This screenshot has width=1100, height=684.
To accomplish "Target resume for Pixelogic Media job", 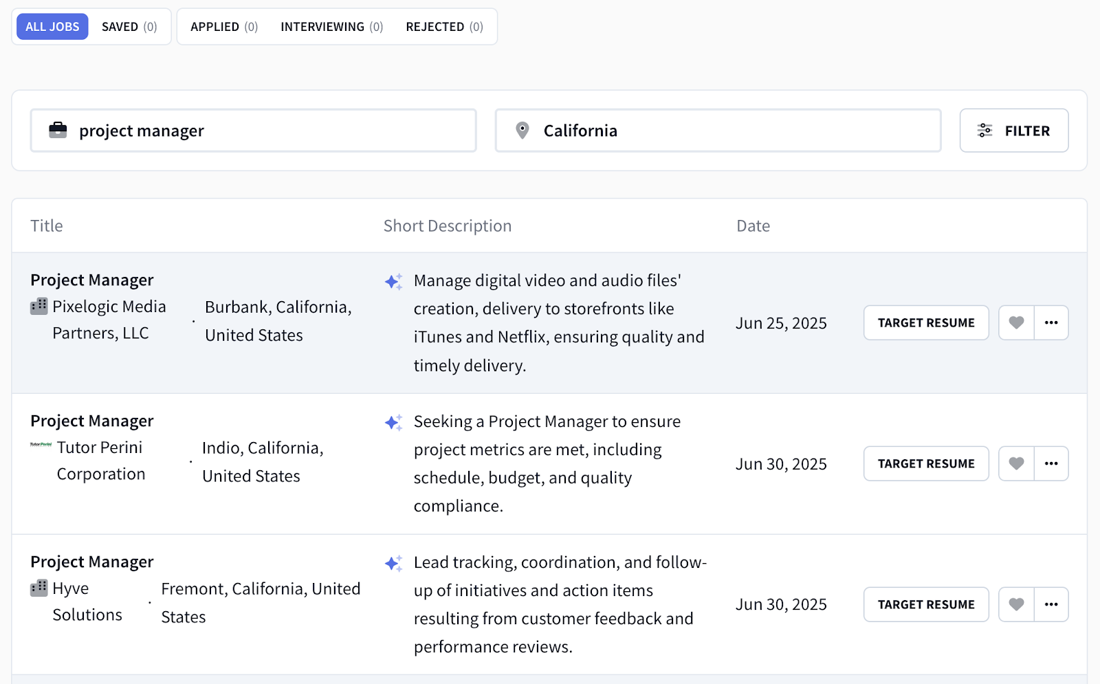I will point(926,322).
